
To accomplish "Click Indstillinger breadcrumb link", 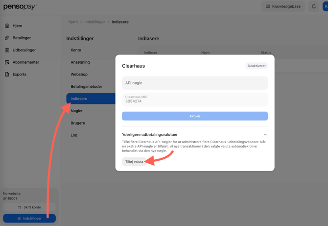I will click(x=94, y=22).
